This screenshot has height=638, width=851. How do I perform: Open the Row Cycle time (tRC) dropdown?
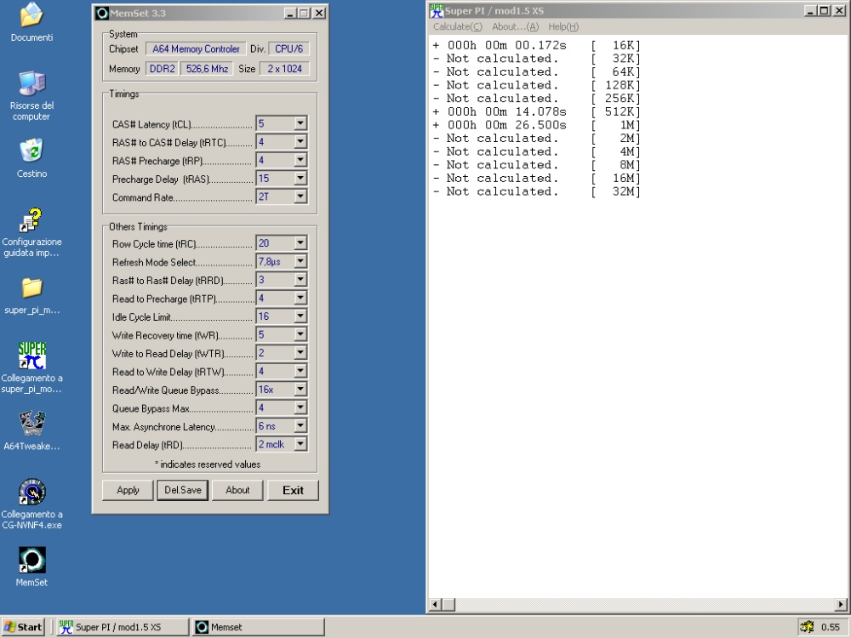tap(300, 243)
